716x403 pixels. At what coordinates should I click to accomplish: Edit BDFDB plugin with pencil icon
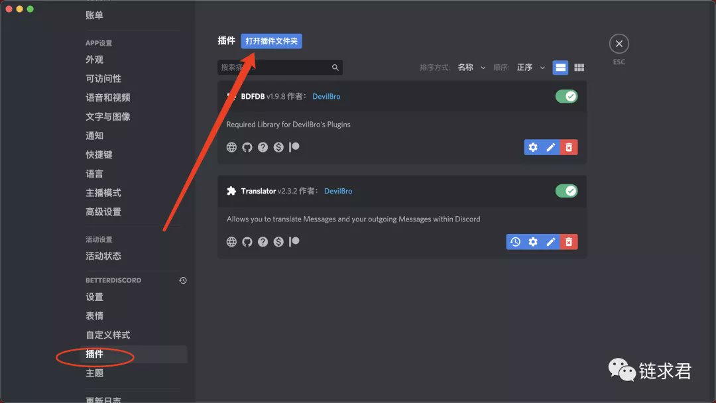tap(551, 147)
